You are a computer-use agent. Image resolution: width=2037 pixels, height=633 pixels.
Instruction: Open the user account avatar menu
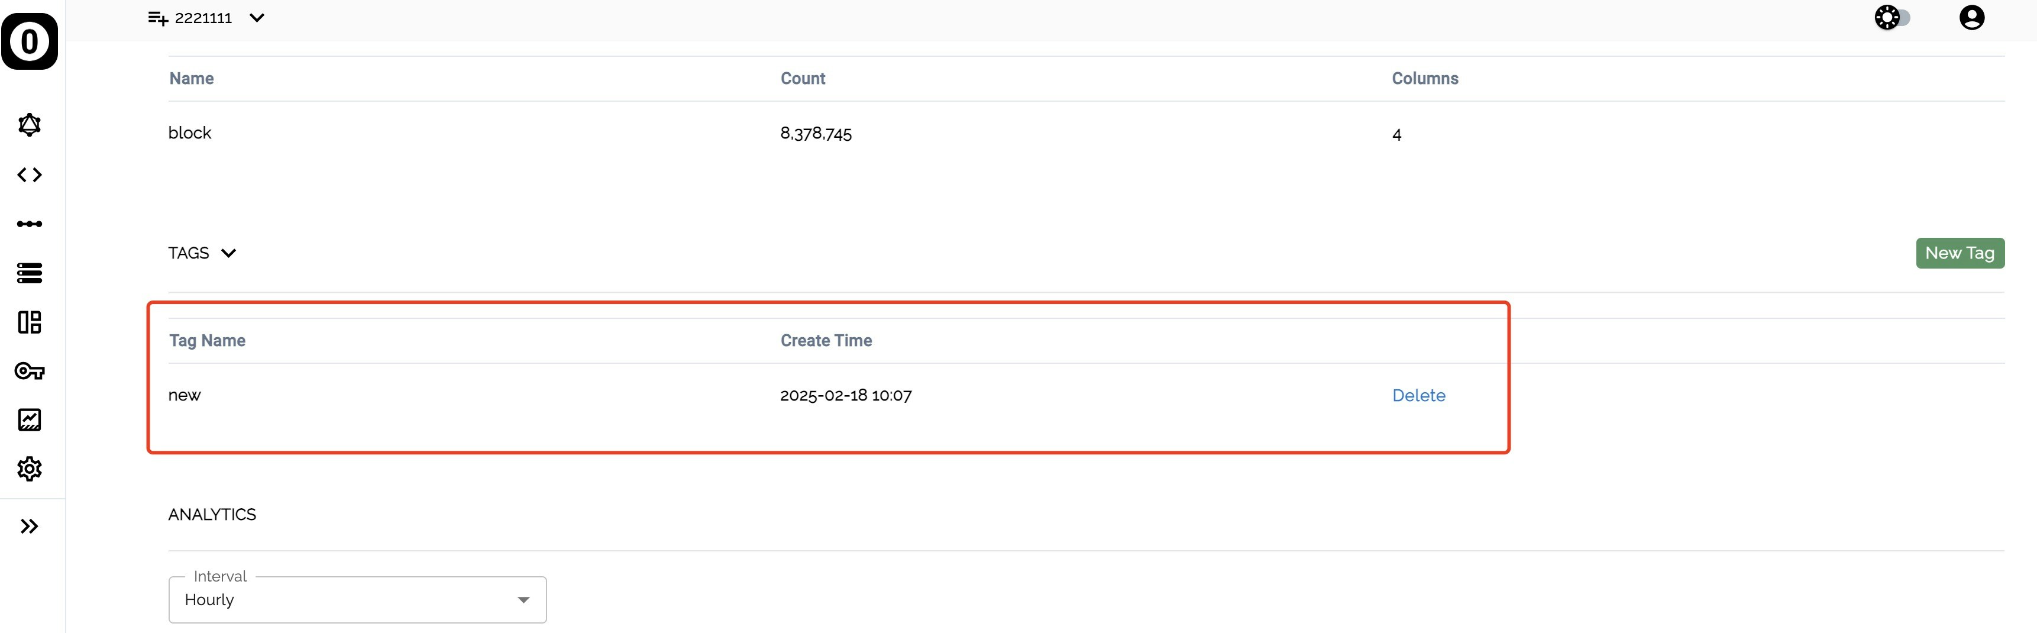click(1971, 17)
